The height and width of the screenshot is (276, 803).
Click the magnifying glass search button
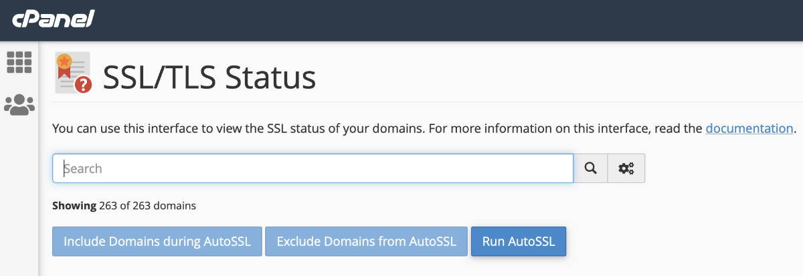590,168
